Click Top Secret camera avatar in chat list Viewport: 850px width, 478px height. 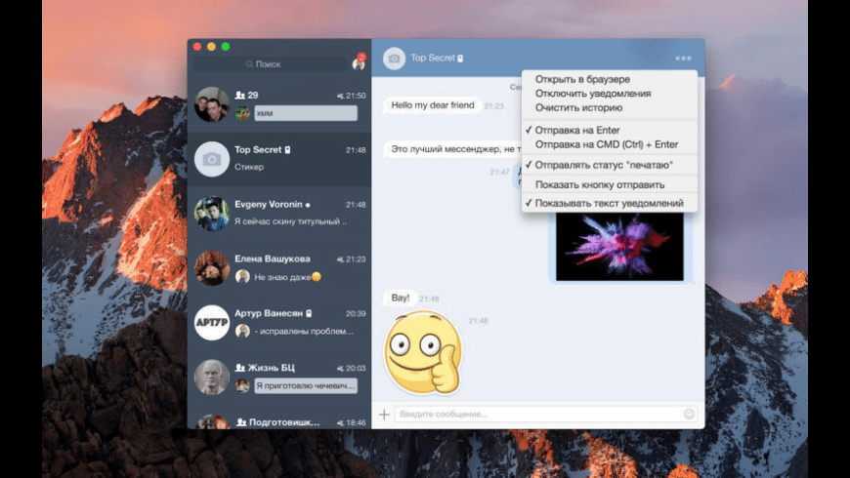coord(211,159)
